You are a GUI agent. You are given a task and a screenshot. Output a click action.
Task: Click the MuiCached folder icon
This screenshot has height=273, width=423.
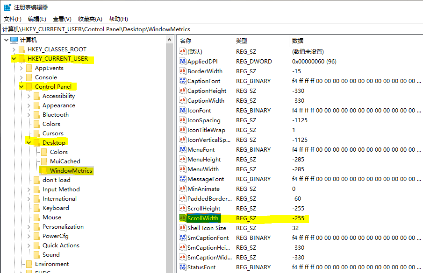(44, 161)
